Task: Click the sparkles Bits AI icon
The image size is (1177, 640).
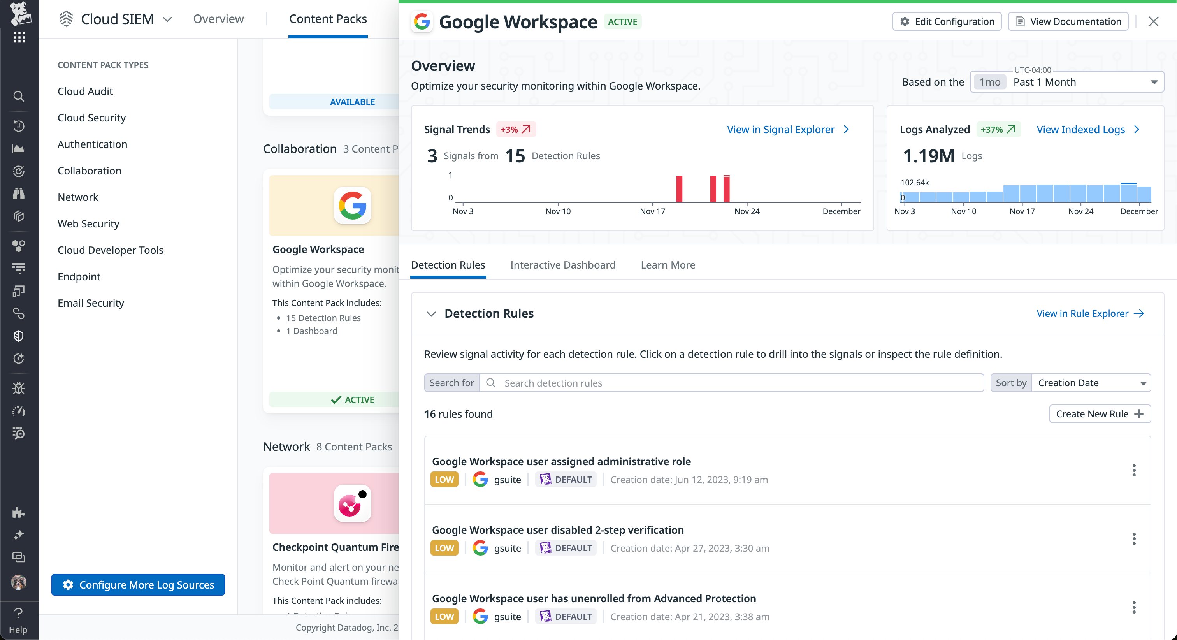Action: click(19, 535)
